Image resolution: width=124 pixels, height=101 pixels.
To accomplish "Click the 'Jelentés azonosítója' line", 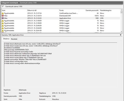I will click(x=25, y=59).
